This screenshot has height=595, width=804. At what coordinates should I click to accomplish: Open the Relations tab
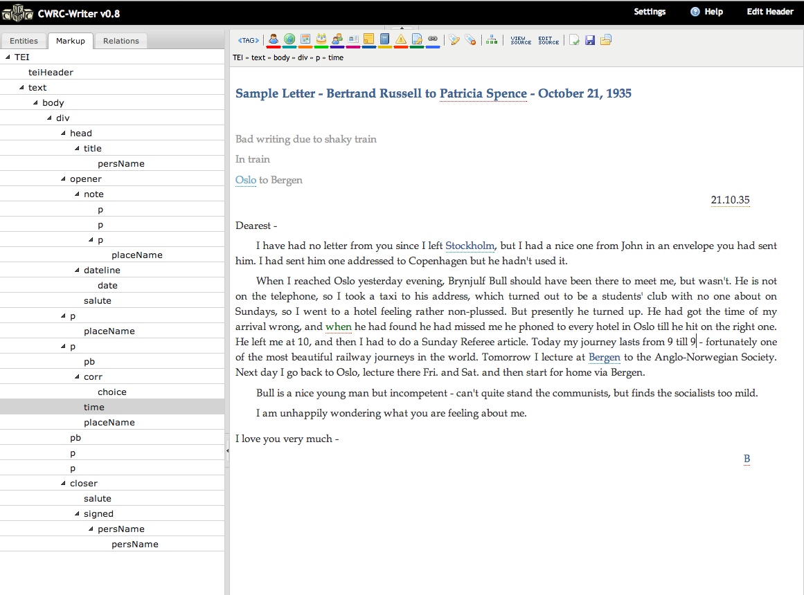point(121,41)
